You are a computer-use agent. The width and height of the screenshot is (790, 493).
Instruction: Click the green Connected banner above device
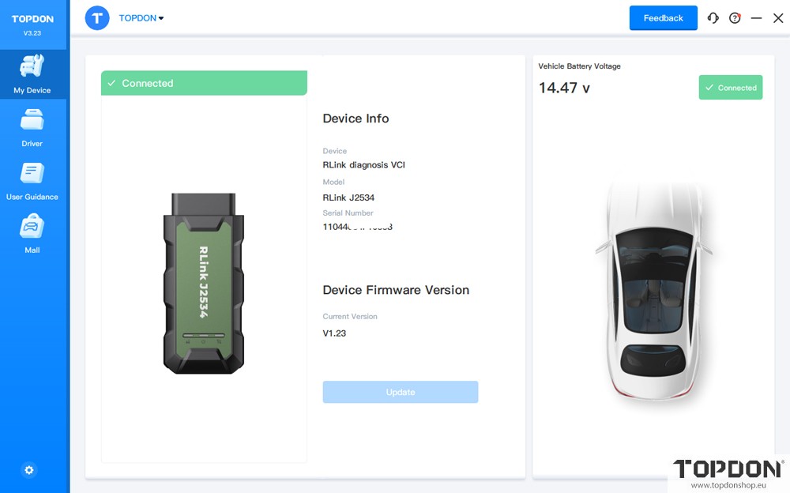pyautogui.click(x=204, y=83)
